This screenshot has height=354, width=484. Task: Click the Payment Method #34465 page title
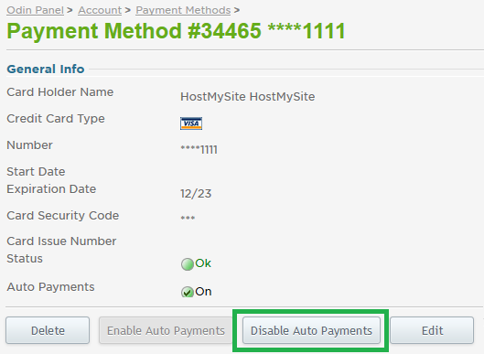(x=176, y=31)
